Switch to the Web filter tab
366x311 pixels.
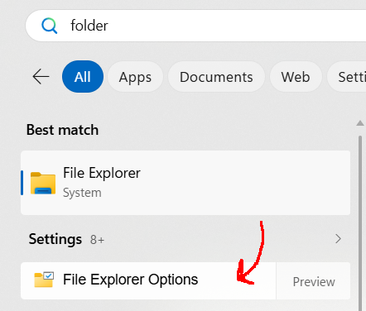coord(296,77)
